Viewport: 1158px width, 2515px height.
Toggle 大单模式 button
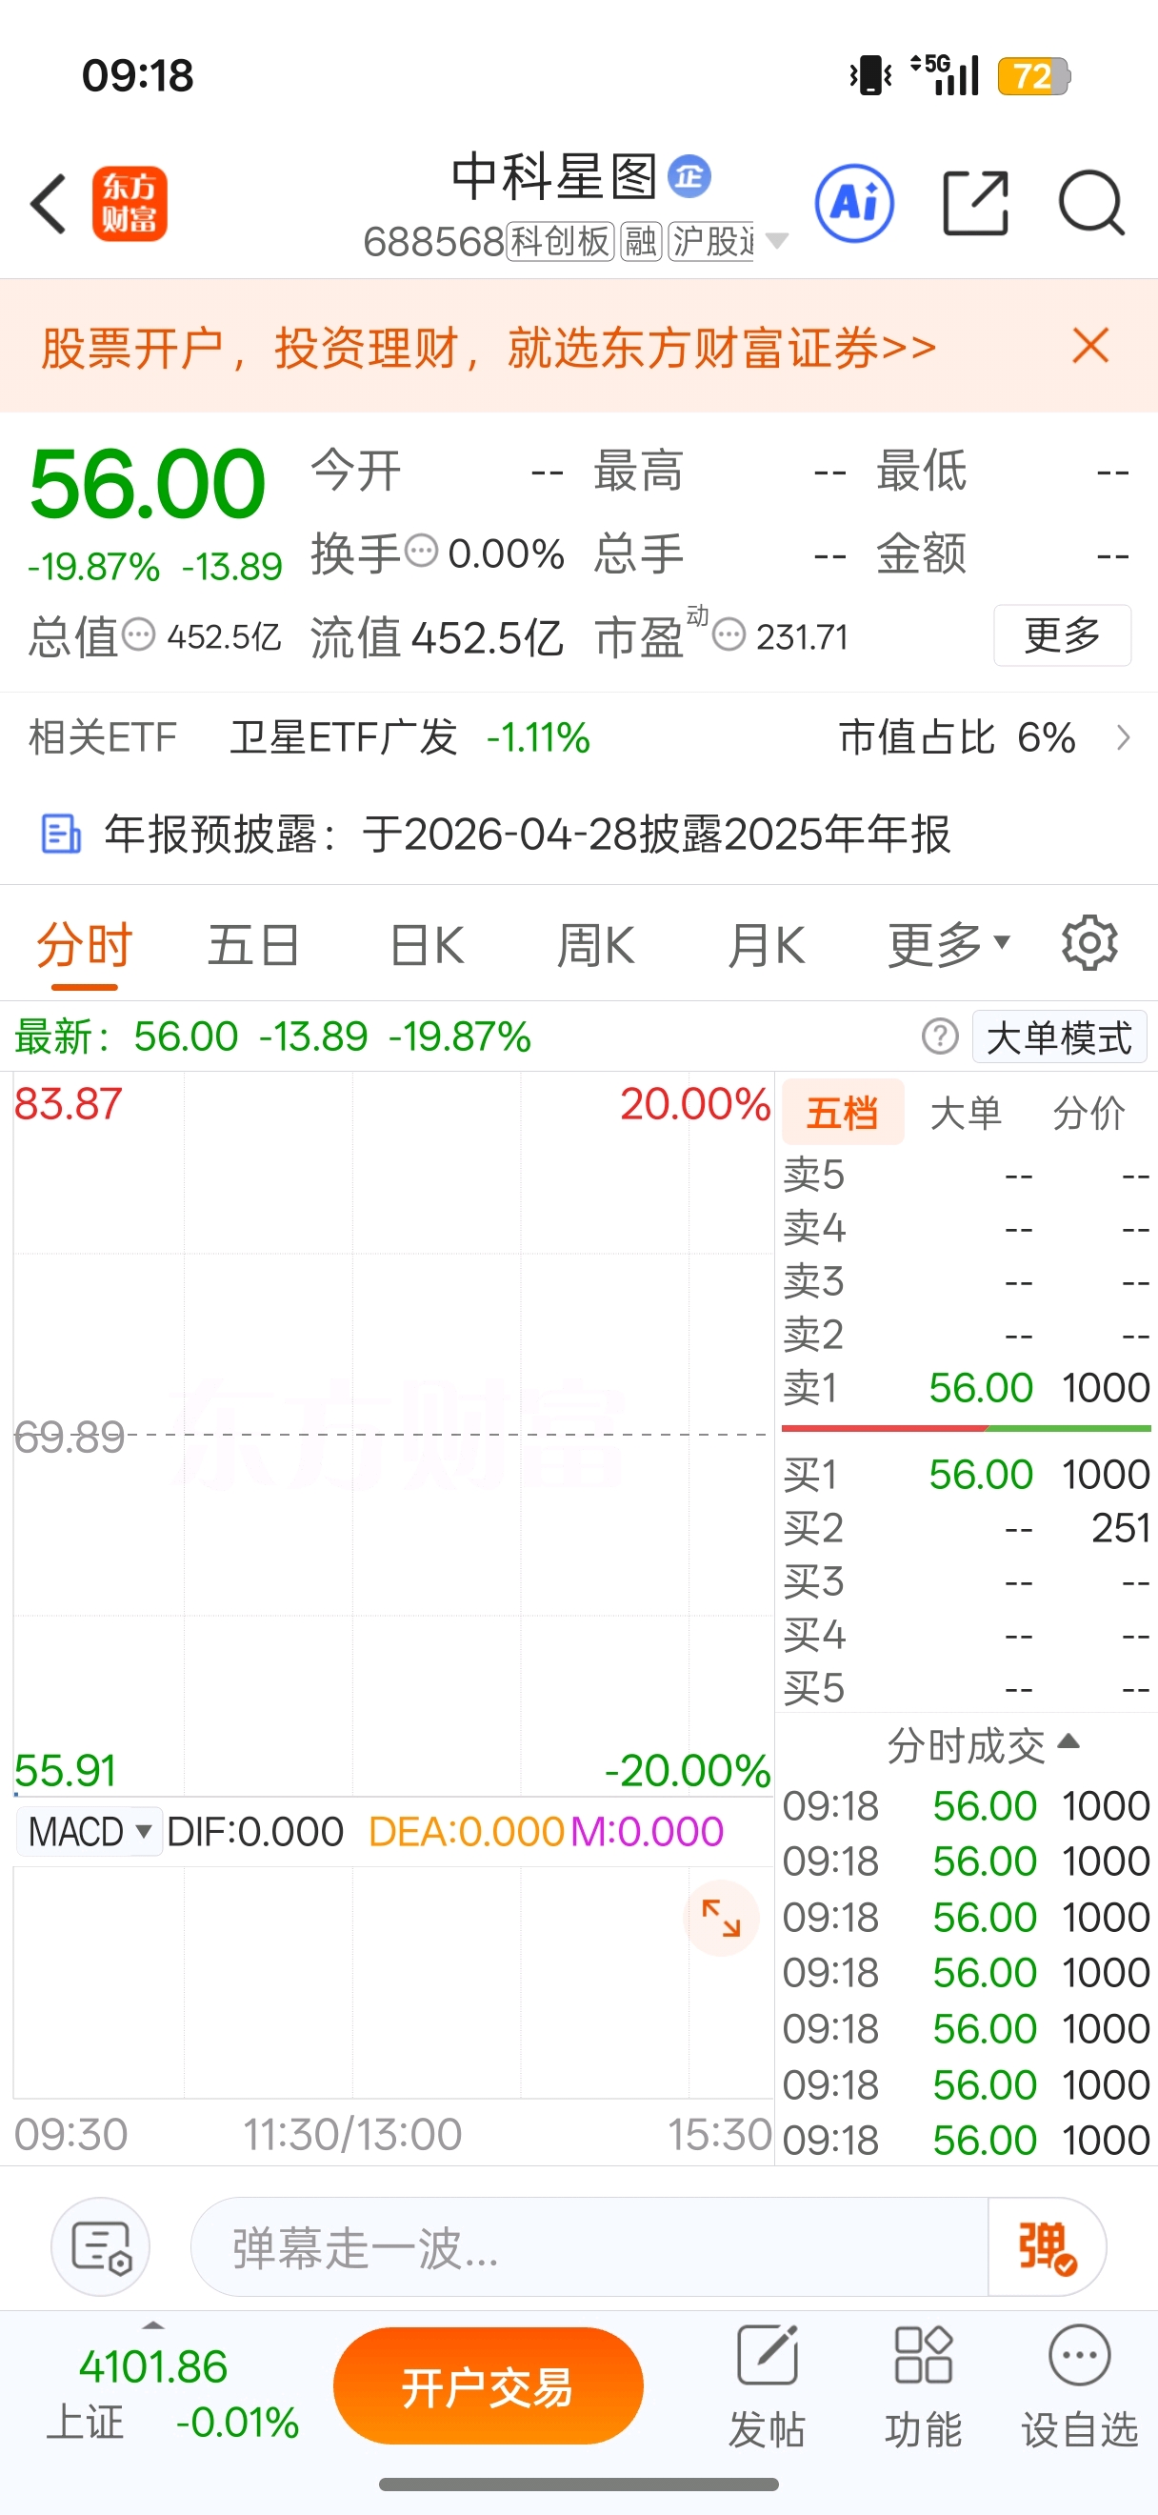(1060, 1036)
